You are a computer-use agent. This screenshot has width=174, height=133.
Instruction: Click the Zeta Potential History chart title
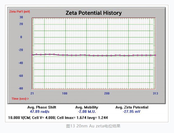click(93, 13)
